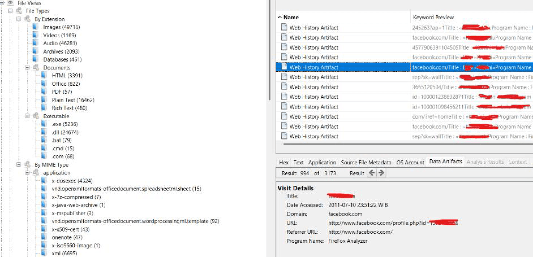Click the Videos (1169) node icon

(x=35, y=35)
